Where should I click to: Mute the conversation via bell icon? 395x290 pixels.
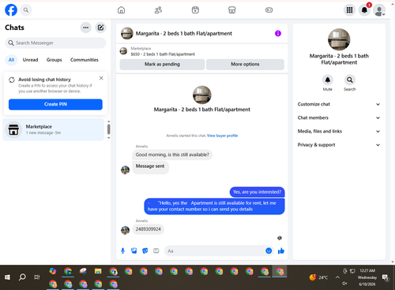tap(328, 80)
